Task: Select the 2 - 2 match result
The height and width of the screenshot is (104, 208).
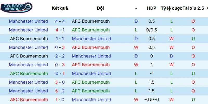Action: [x=60, y=56]
